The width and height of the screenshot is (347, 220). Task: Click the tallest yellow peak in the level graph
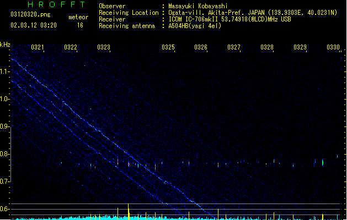pyautogui.click(x=129, y=211)
